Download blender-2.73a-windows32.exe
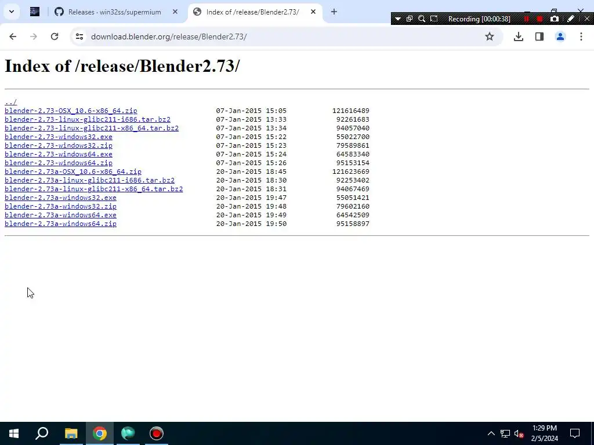Viewport: 594px width, 445px height. [x=60, y=198]
